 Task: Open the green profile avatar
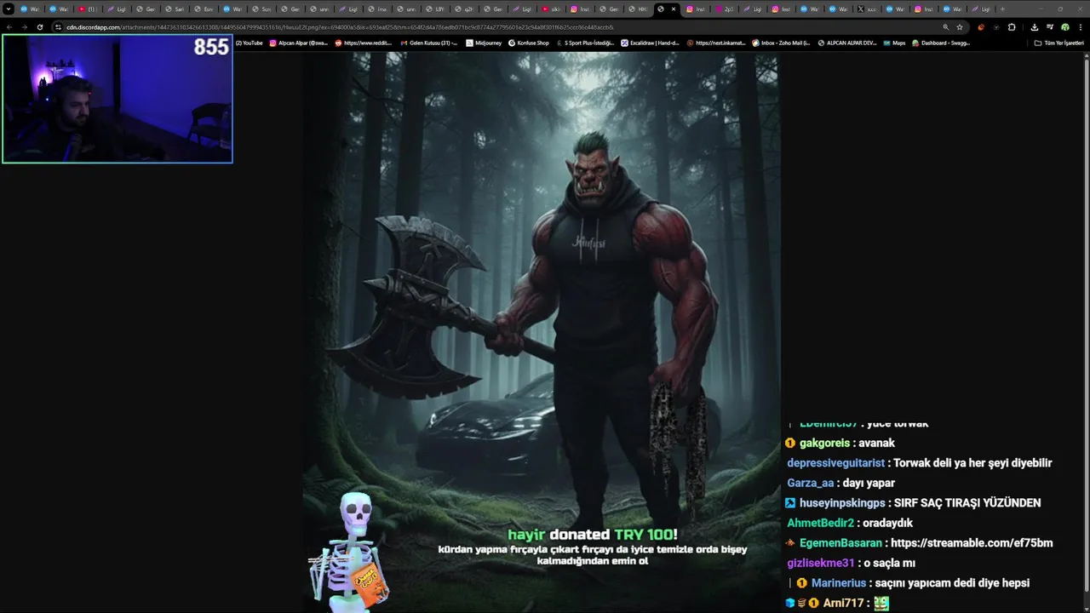[1064, 27]
